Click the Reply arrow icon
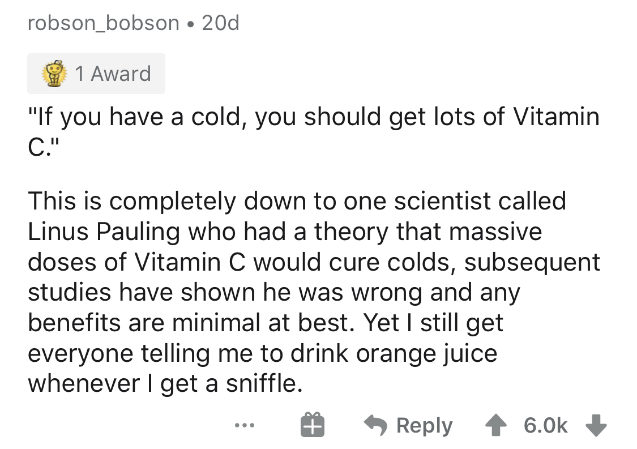 click(x=376, y=425)
